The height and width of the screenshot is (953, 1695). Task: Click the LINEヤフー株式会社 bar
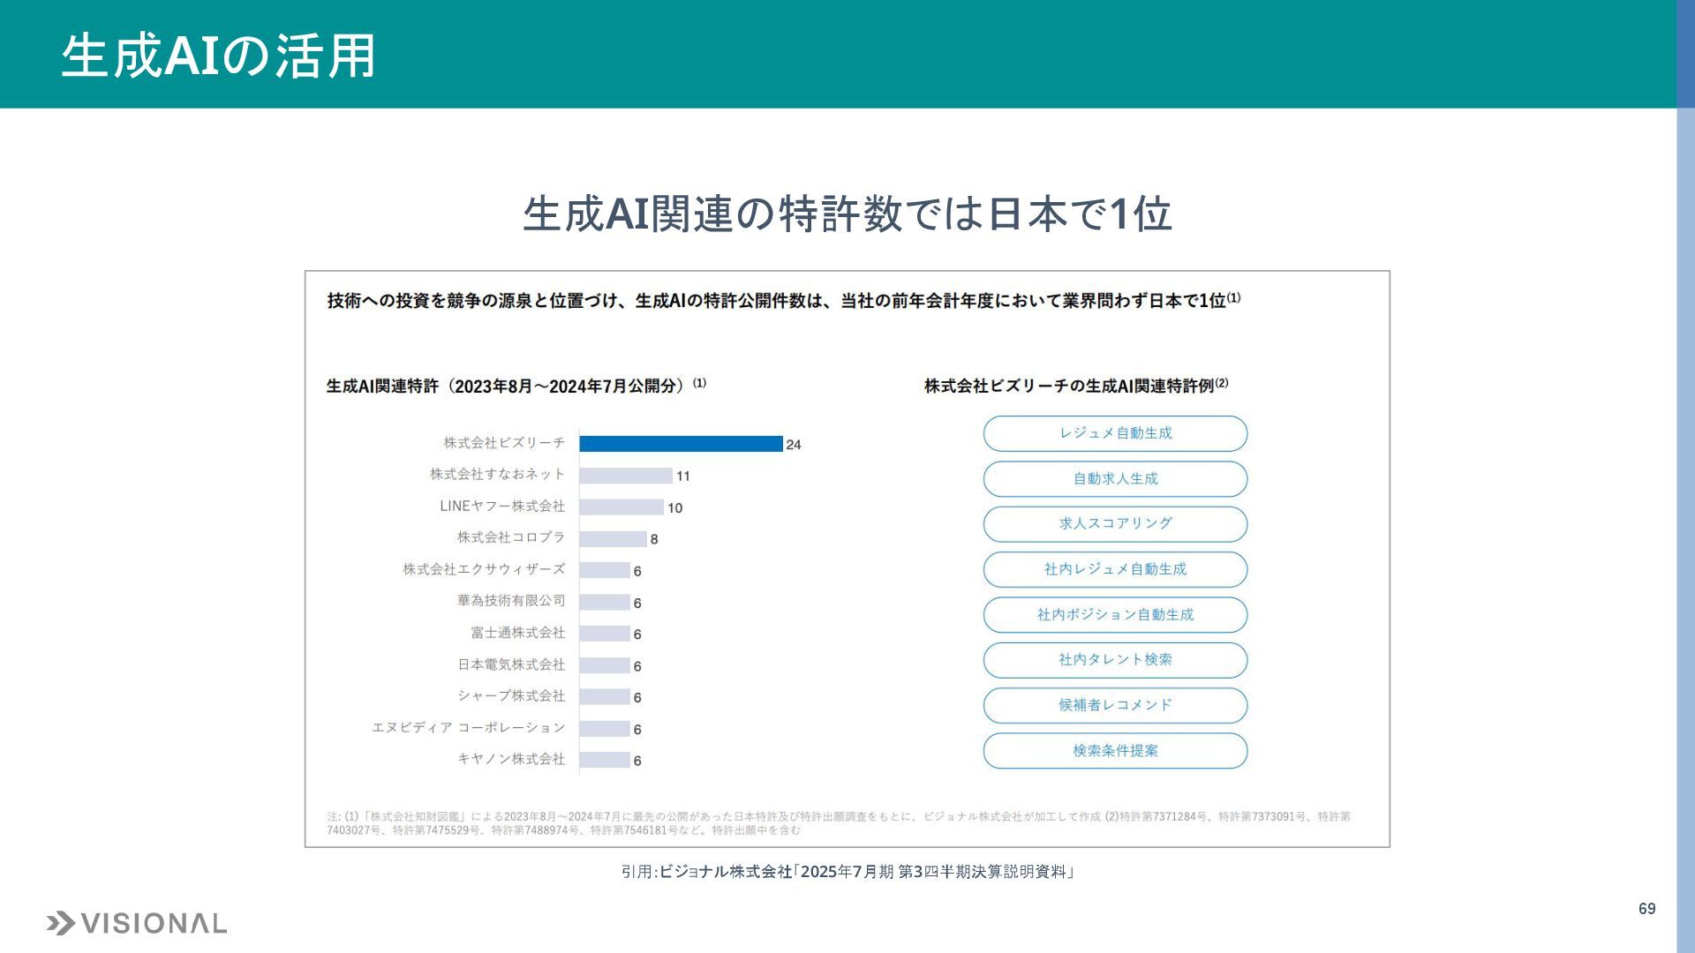click(x=621, y=507)
